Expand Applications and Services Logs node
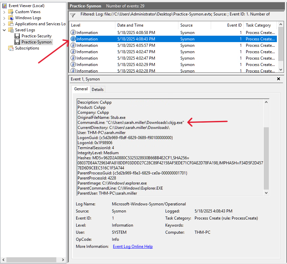The height and width of the screenshot is (264, 287). [4, 24]
